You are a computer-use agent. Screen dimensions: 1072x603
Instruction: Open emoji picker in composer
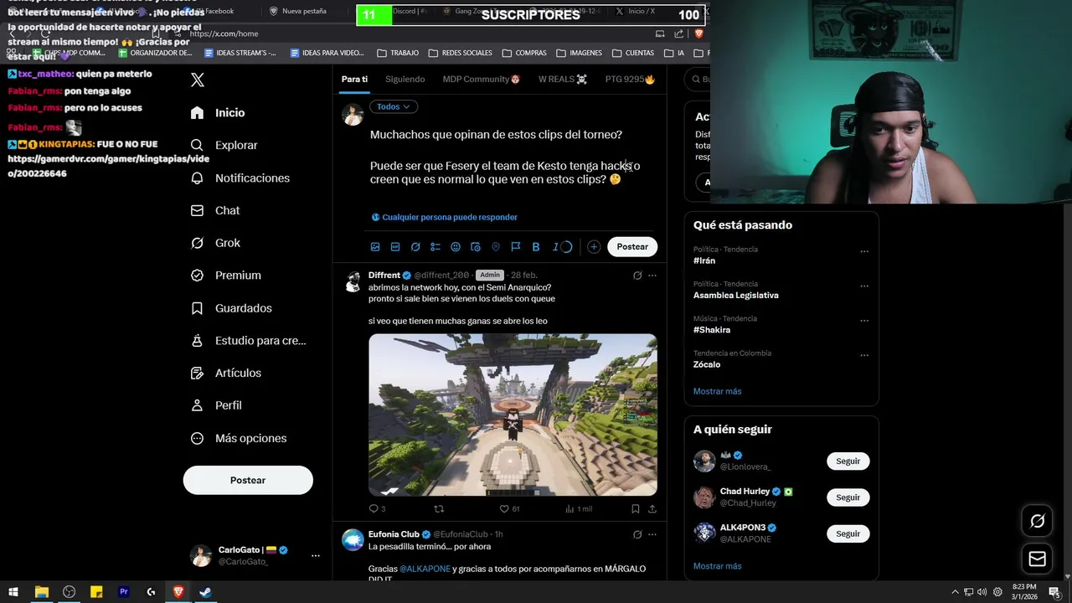(x=456, y=246)
